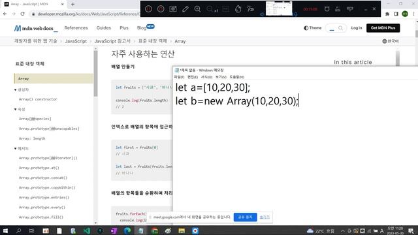
Task: Open Array.prototype.at() sidebar link
Action: 39,168
